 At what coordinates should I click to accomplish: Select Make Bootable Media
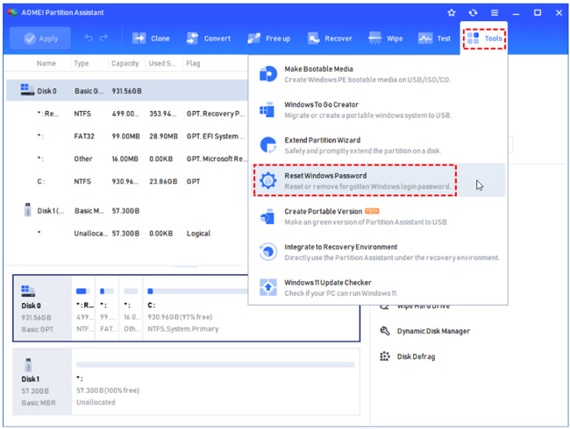378,74
